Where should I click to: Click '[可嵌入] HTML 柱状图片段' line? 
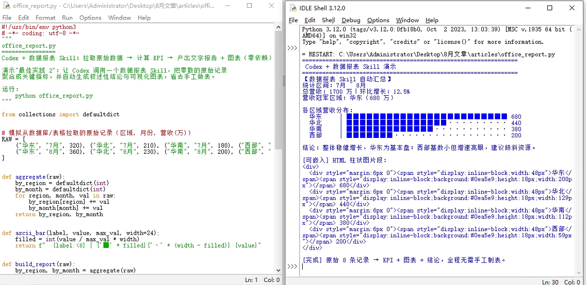344,160
